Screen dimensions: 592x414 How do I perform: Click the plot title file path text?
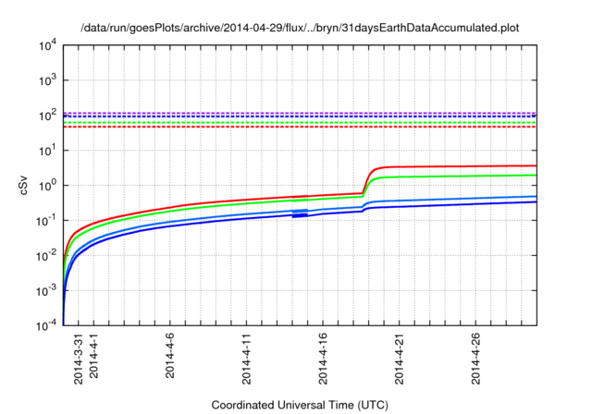pos(300,28)
